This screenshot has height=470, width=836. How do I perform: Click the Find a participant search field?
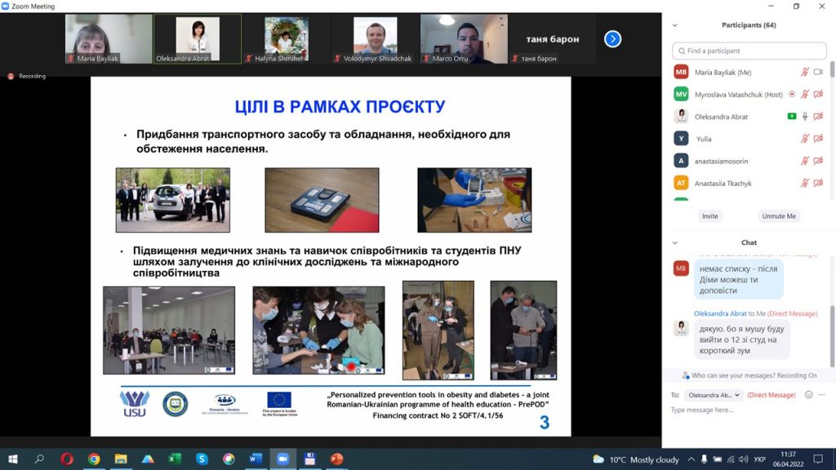[749, 51]
